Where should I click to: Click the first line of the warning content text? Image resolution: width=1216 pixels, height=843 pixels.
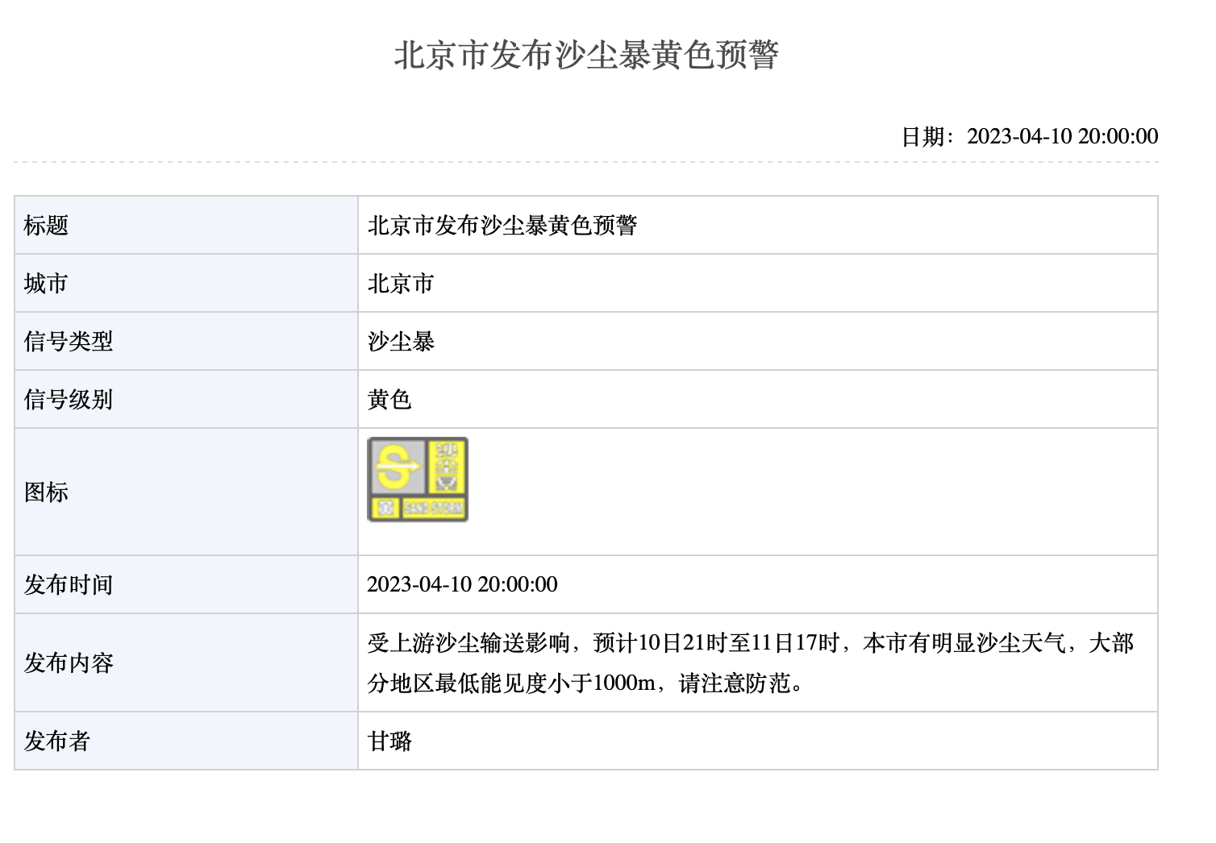coord(750,643)
